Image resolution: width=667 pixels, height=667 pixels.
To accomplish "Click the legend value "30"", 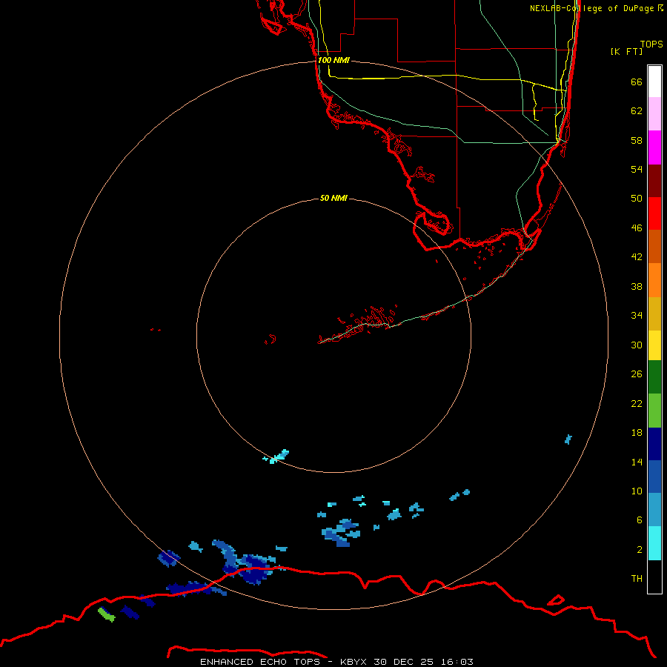I will (637, 345).
